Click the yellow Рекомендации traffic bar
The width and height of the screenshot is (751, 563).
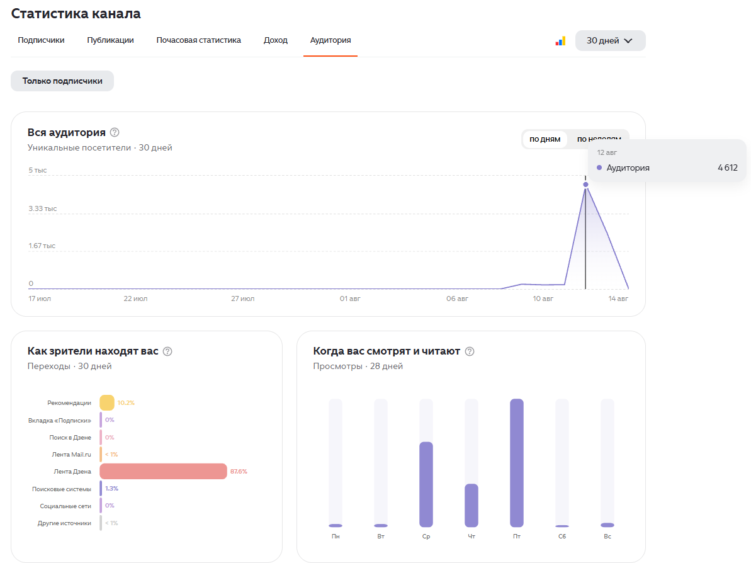tap(107, 402)
